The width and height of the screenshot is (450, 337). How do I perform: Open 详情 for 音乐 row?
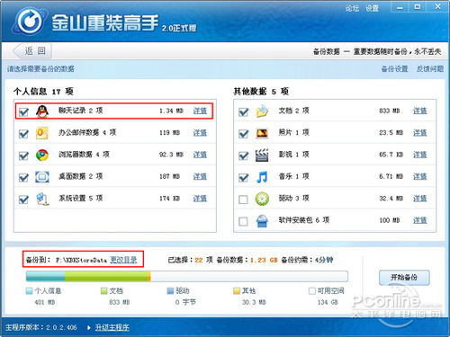click(x=419, y=176)
